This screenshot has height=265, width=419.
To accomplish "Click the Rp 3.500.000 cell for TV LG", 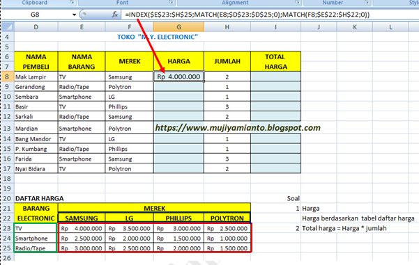I will click(130, 228).
